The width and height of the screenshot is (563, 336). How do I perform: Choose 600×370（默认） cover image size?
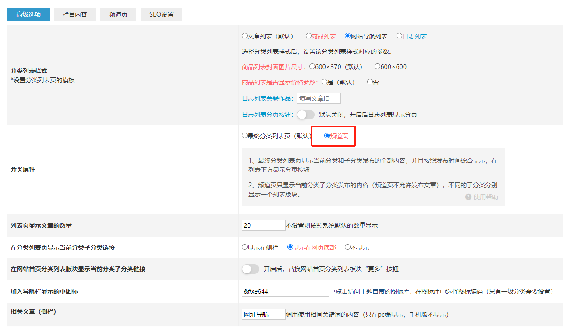click(x=312, y=66)
